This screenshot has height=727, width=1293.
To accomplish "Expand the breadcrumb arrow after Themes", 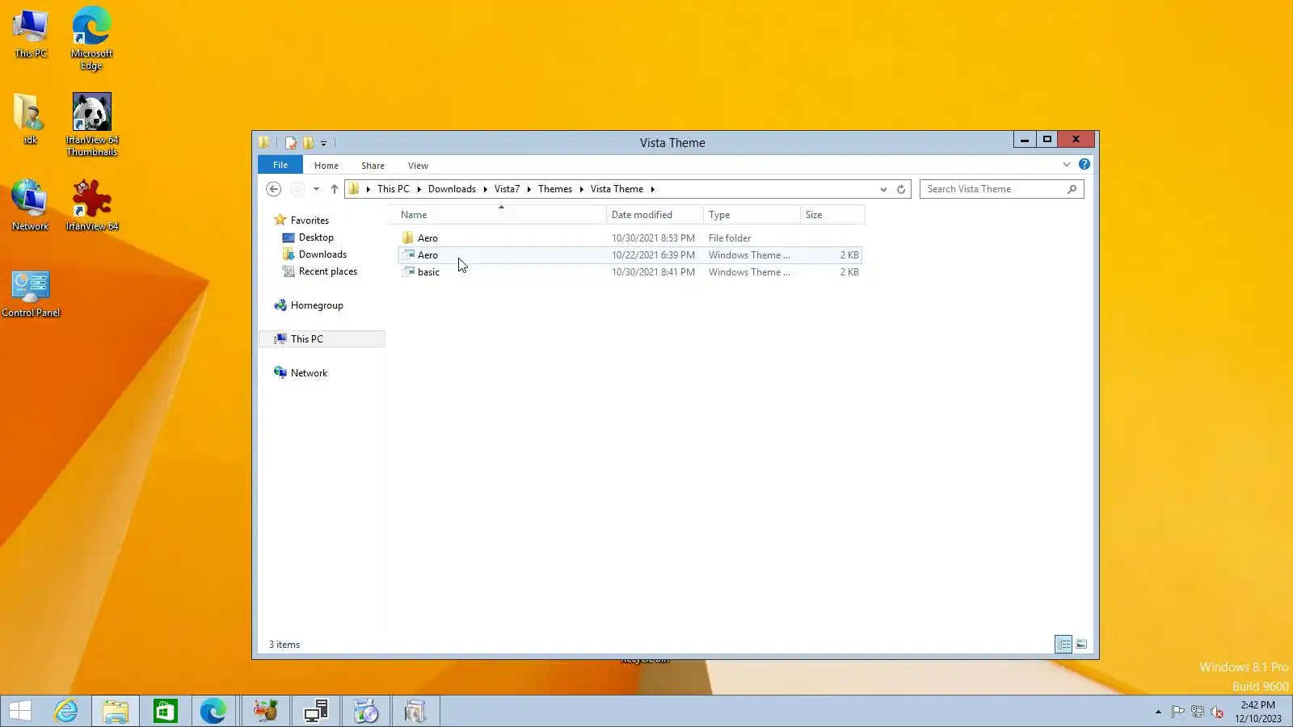I will [x=581, y=189].
